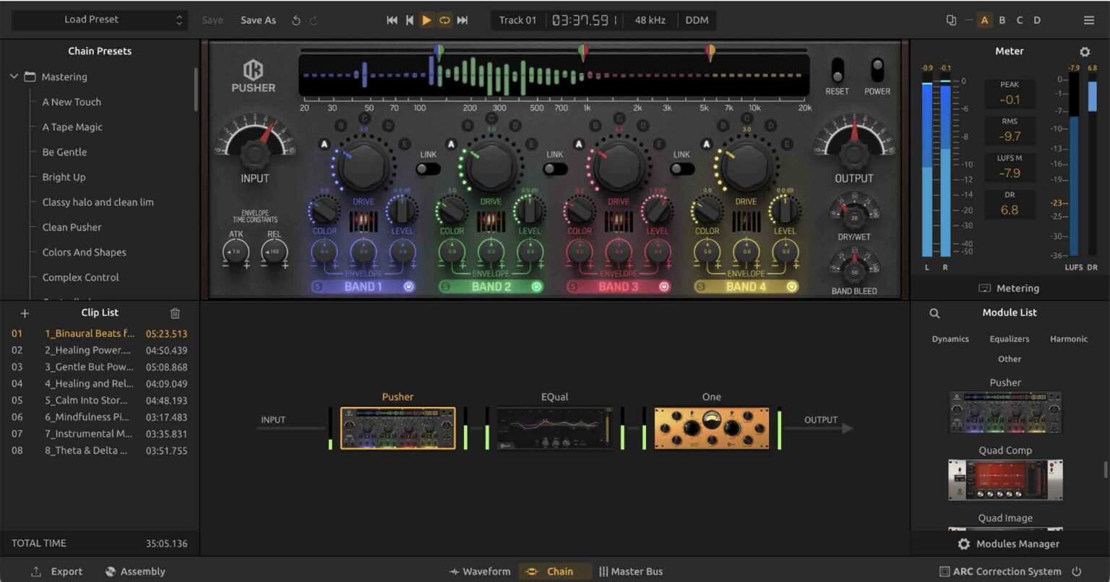This screenshot has width=1110, height=582.
Task: Open the DDM mode selector
Action: (x=697, y=20)
